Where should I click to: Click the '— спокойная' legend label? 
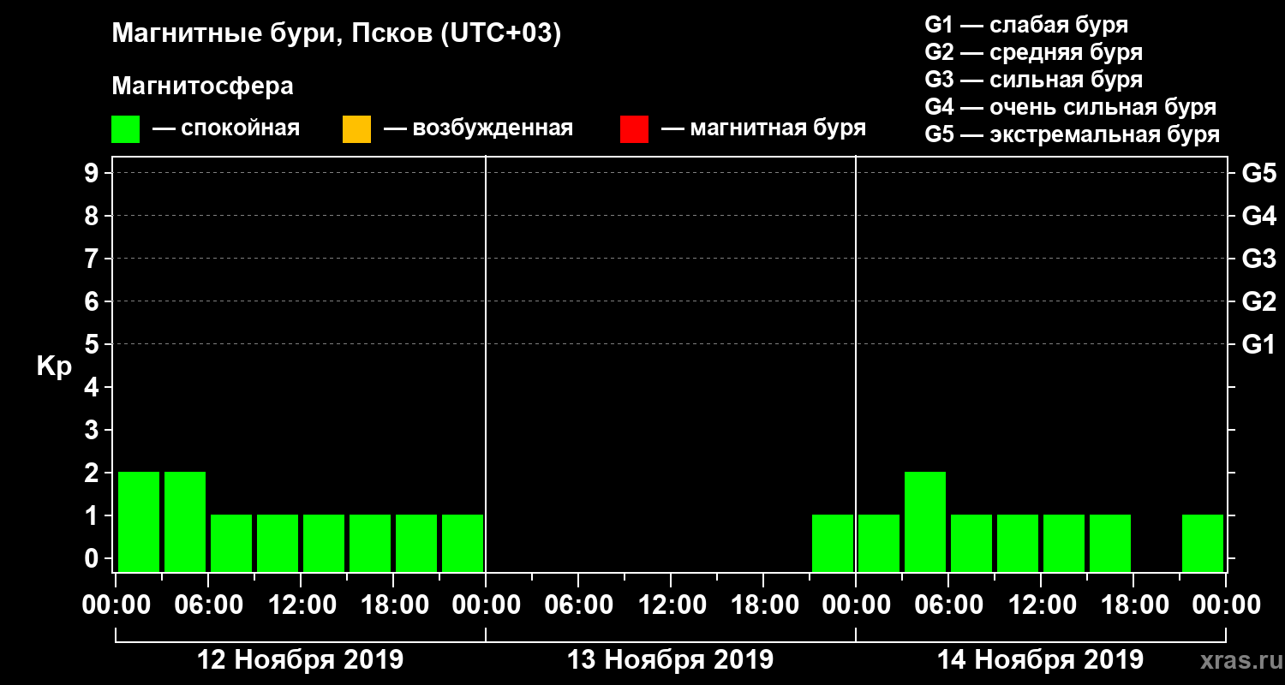click(226, 129)
